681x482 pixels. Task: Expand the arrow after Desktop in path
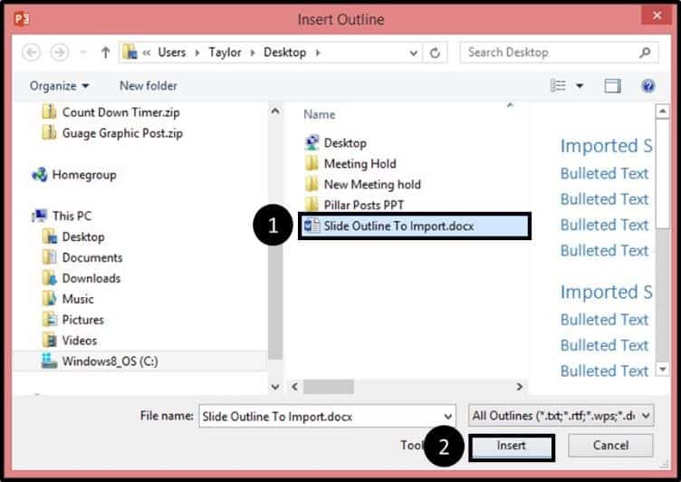318,53
